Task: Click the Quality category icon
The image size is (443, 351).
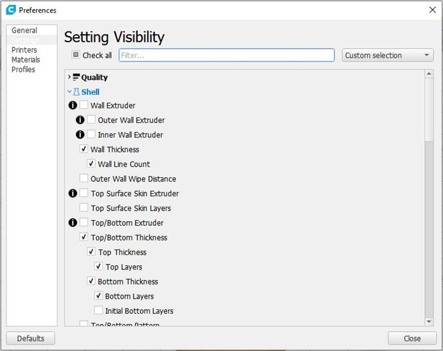Action: (76, 78)
